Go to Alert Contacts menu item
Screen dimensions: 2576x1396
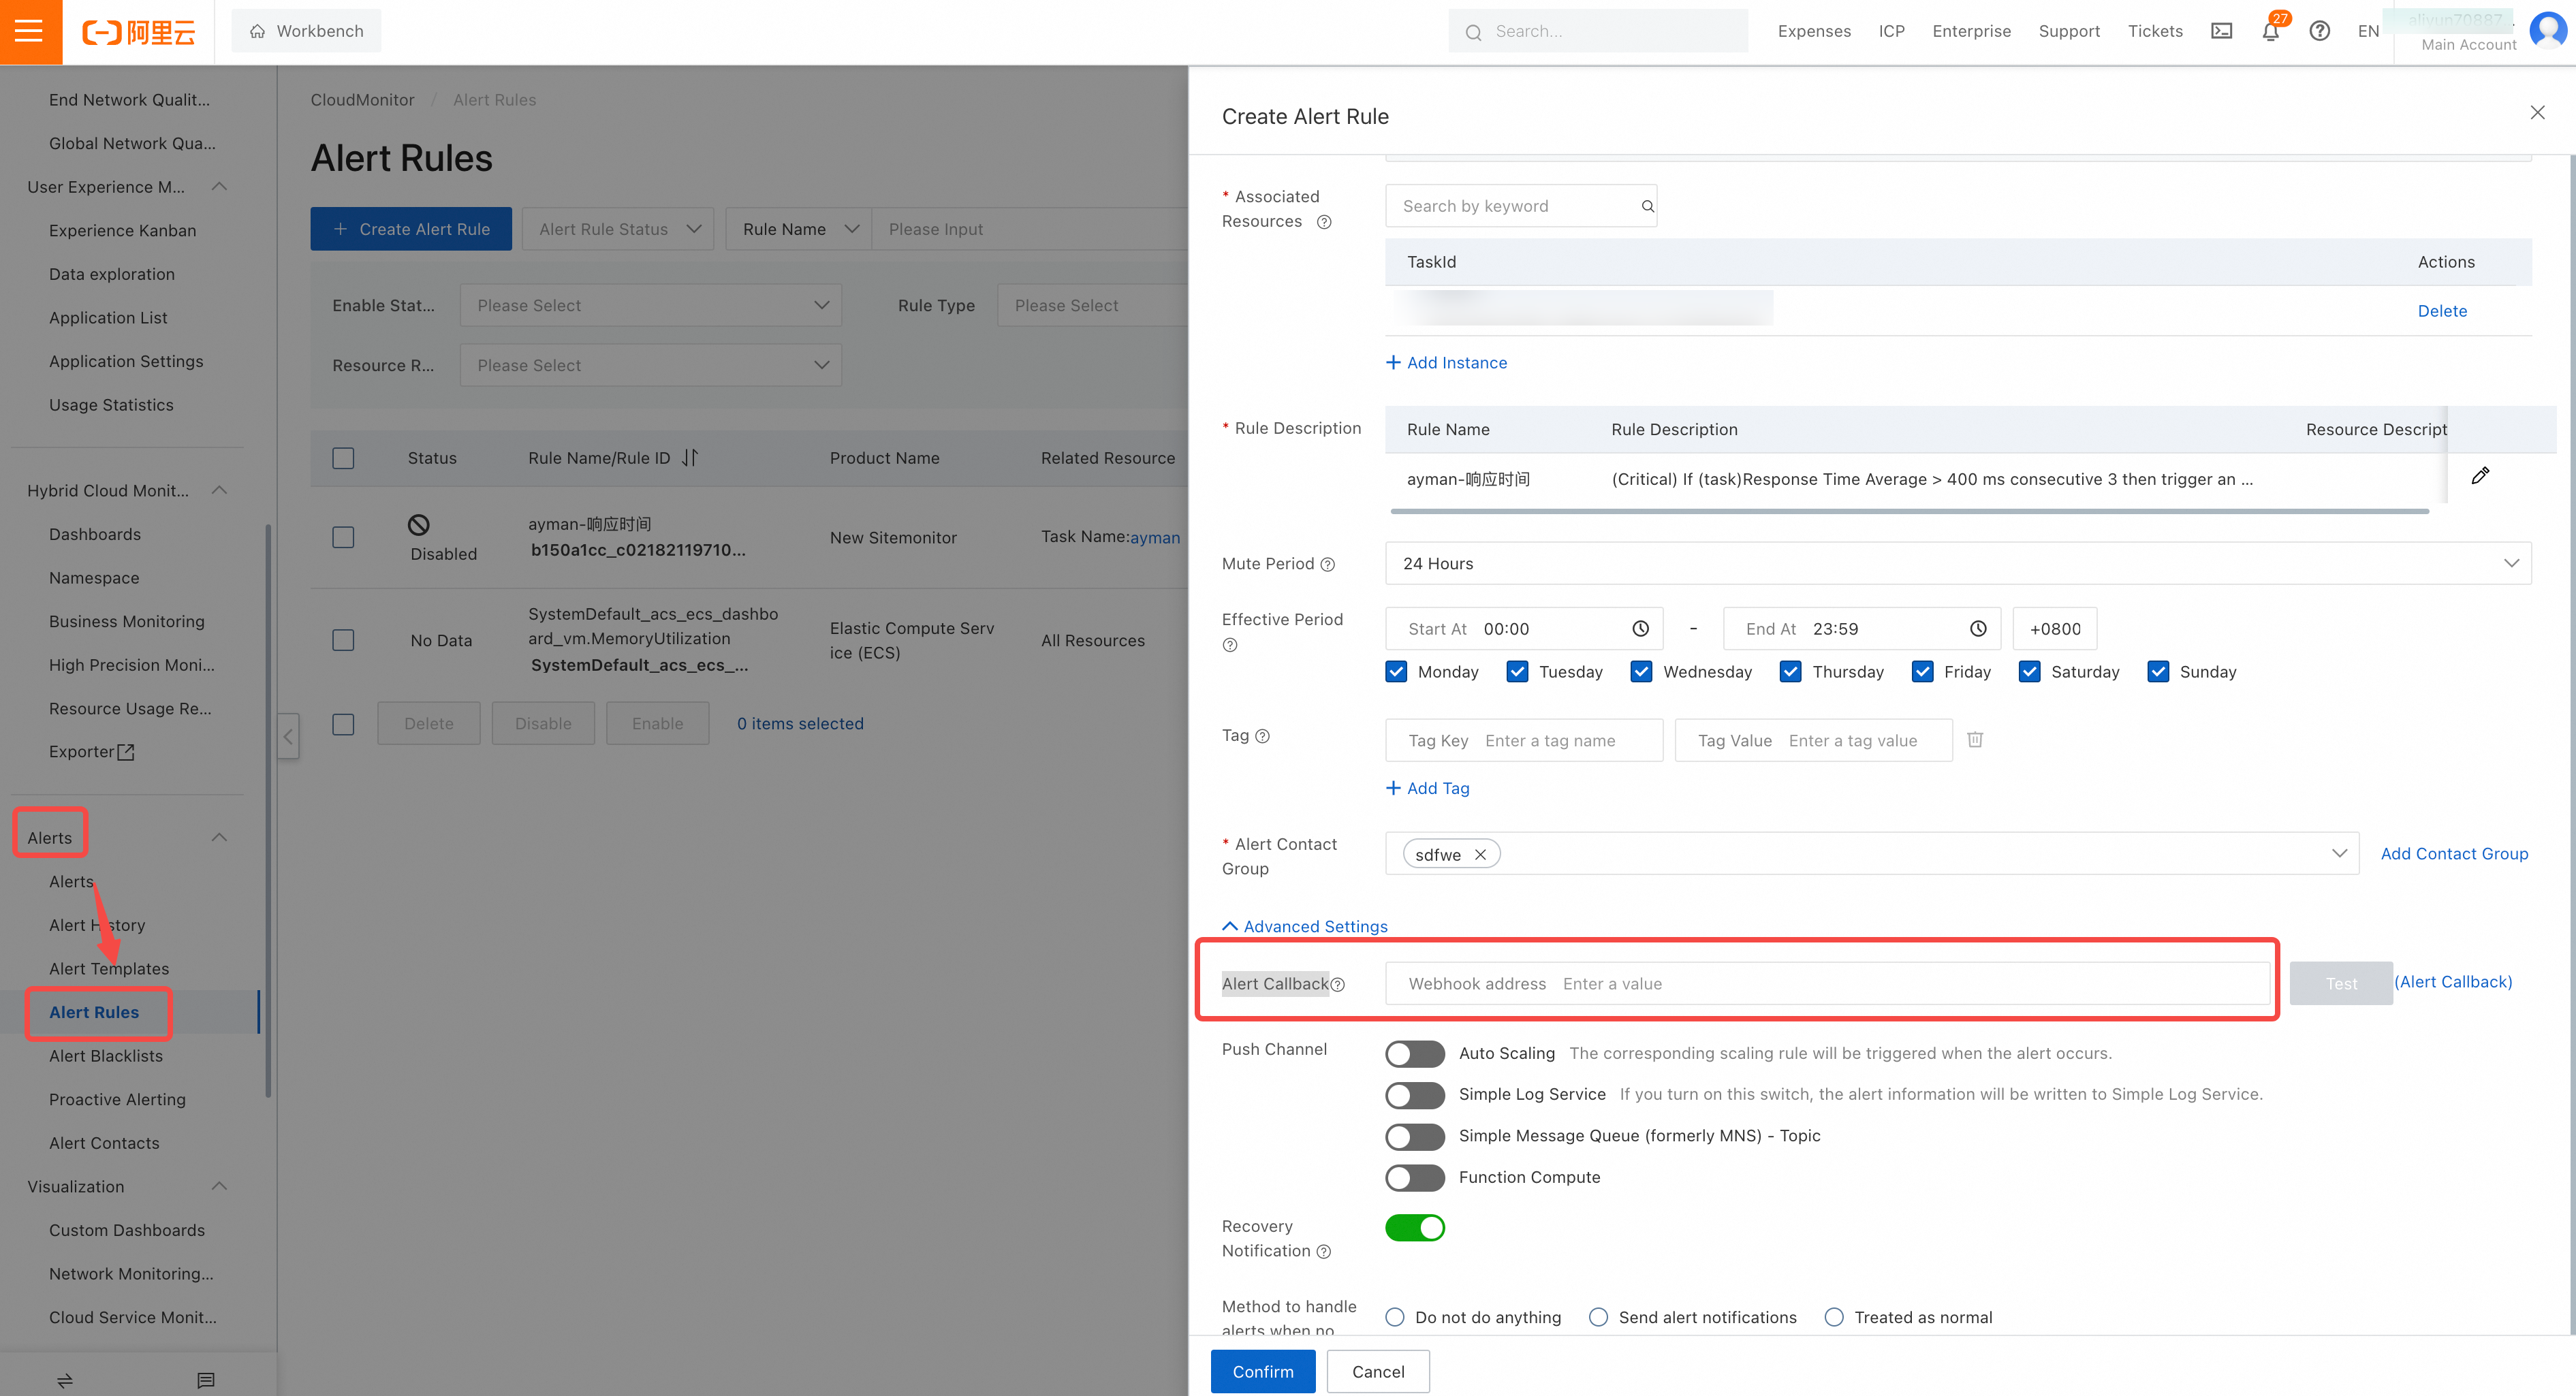(104, 1143)
